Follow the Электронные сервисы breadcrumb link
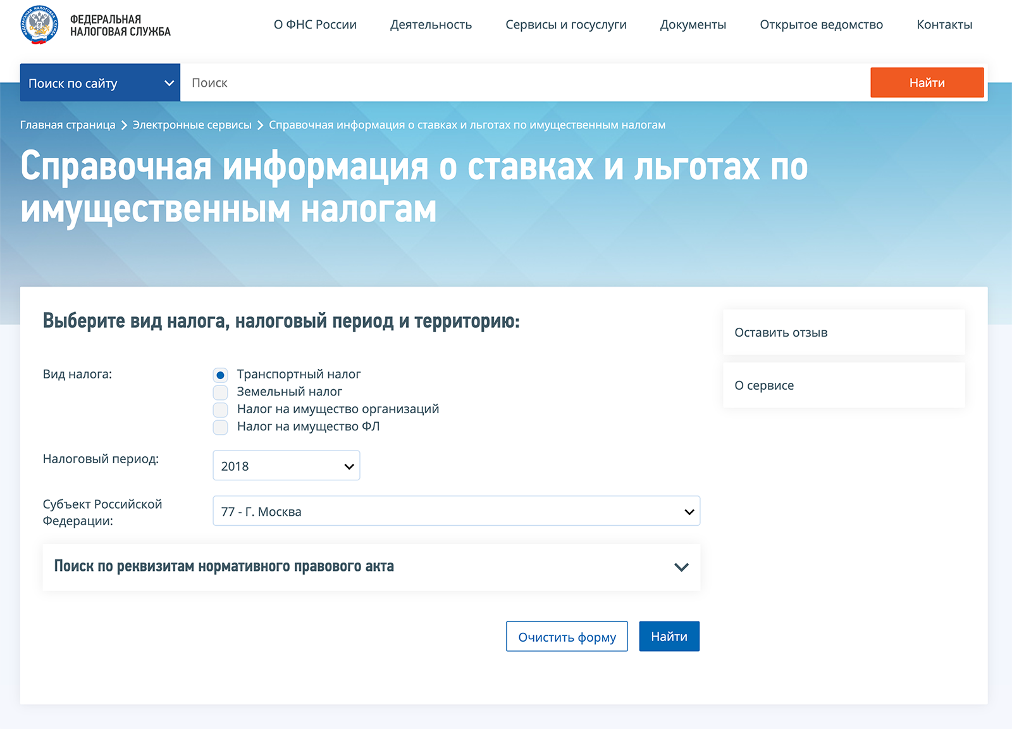This screenshot has height=729, width=1012. tap(192, 125)
